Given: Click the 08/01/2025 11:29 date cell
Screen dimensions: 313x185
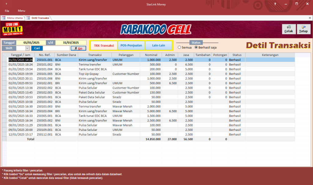Looking at the screenshot, I should [x=20, y=125].
